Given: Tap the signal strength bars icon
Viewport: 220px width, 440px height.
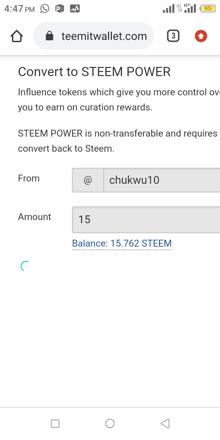Looking at the screenshot, I should (x=169, y=9).
